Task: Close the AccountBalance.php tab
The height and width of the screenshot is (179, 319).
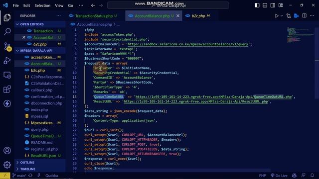Action: [x=178, y=16]
